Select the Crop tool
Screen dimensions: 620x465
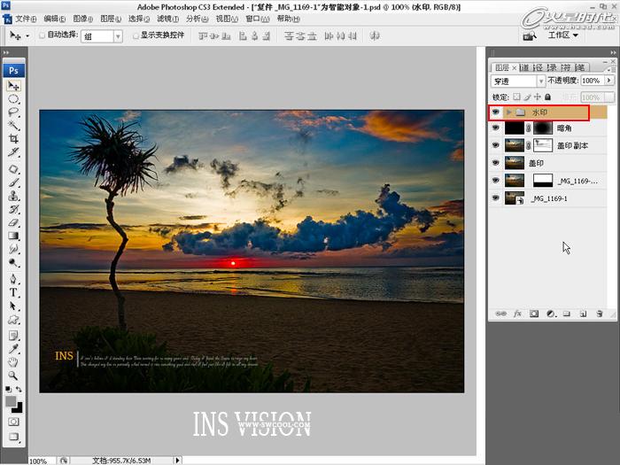click(13, 138)
